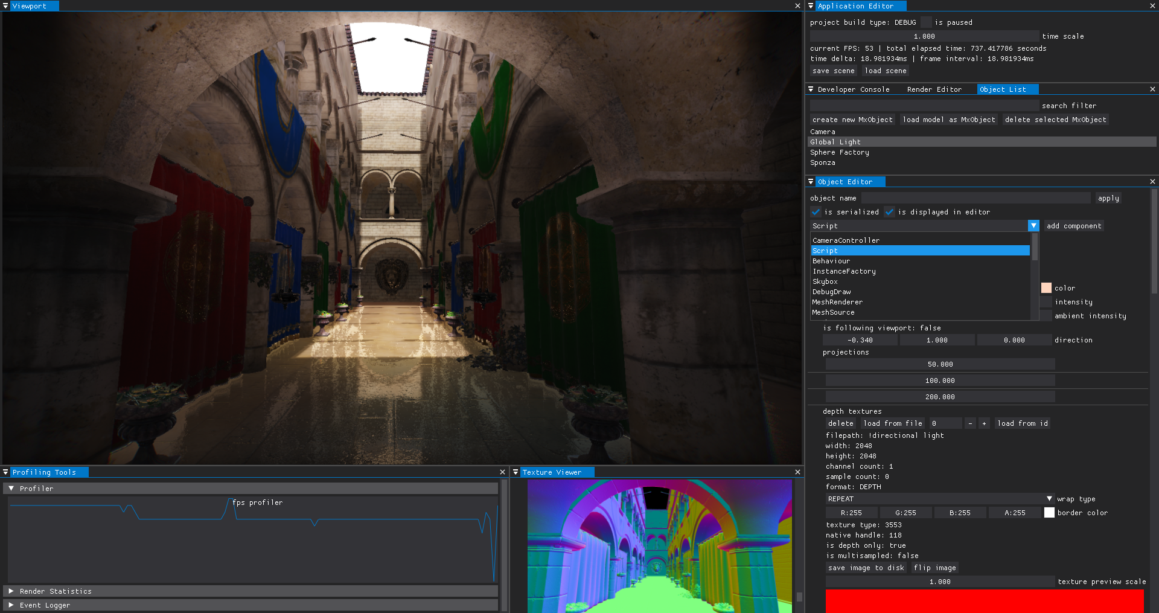
Task: Delete the selected MxObject
Action: pyautogui.click(x=1056, y=120)
